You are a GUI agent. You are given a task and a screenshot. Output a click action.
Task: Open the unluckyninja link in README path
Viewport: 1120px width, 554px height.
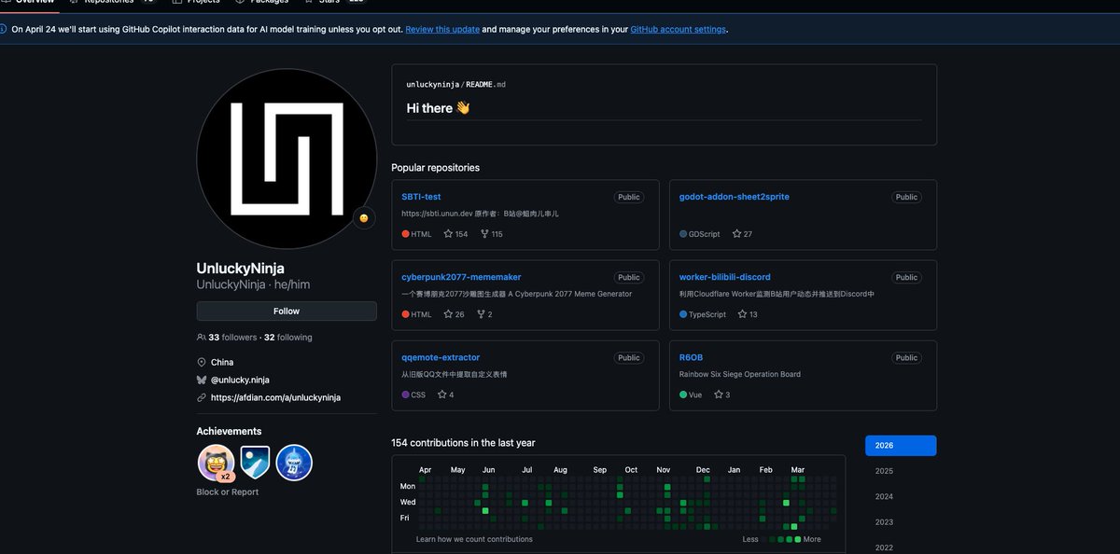tap(432, 85)
